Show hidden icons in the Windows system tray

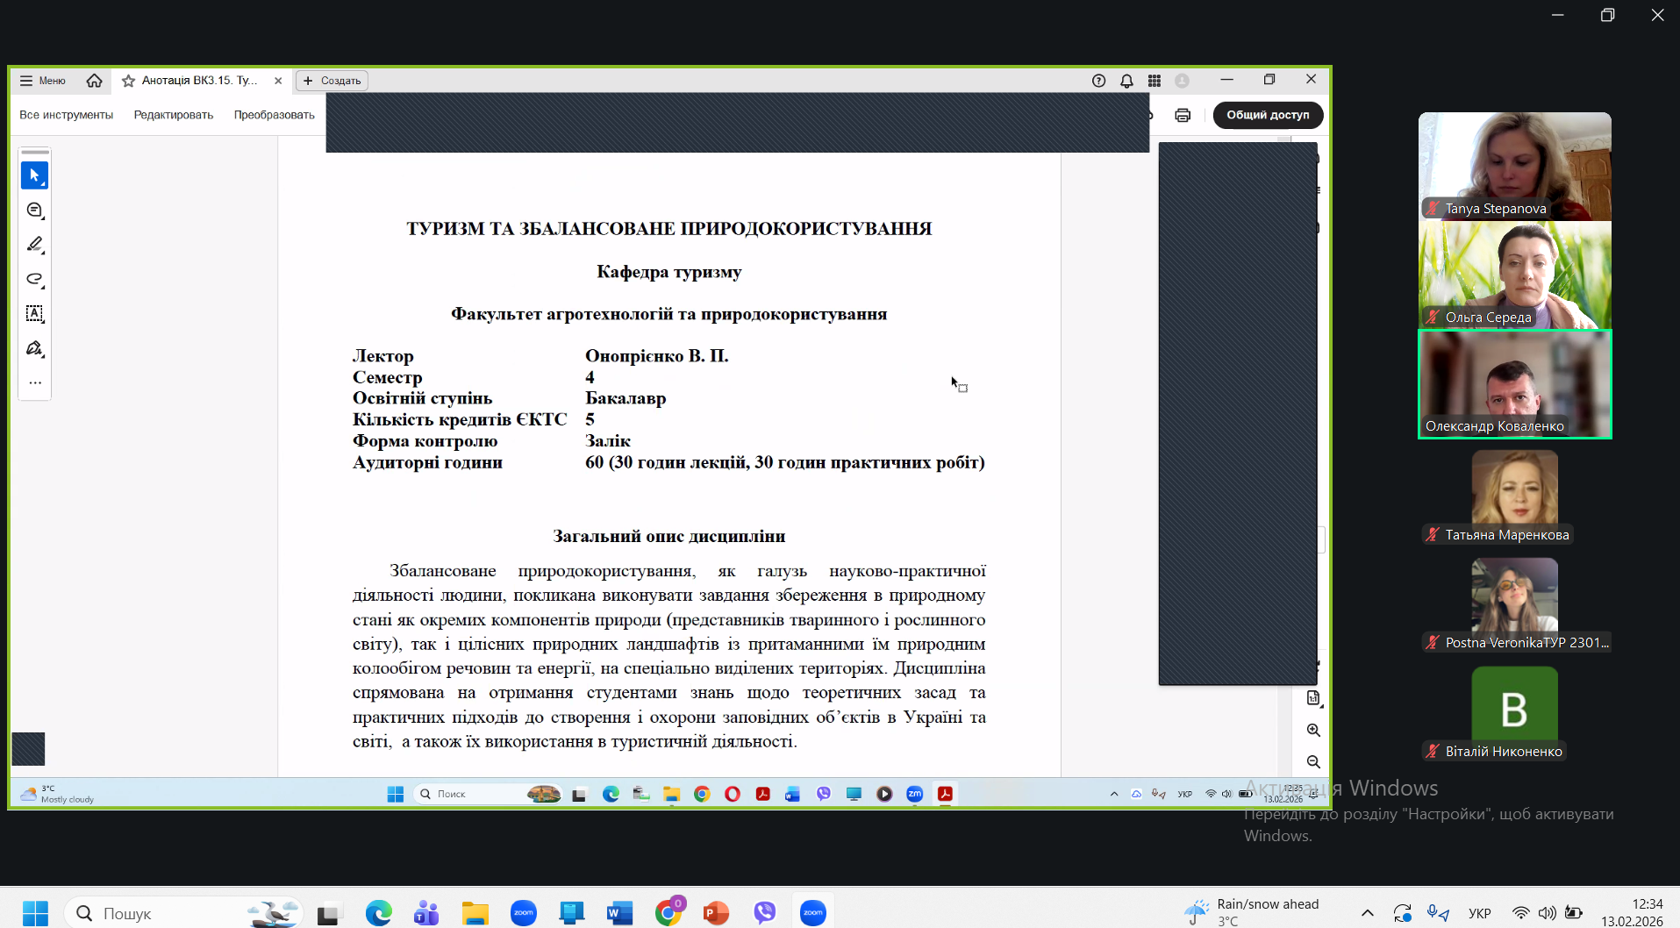(x=1367, y=913)
